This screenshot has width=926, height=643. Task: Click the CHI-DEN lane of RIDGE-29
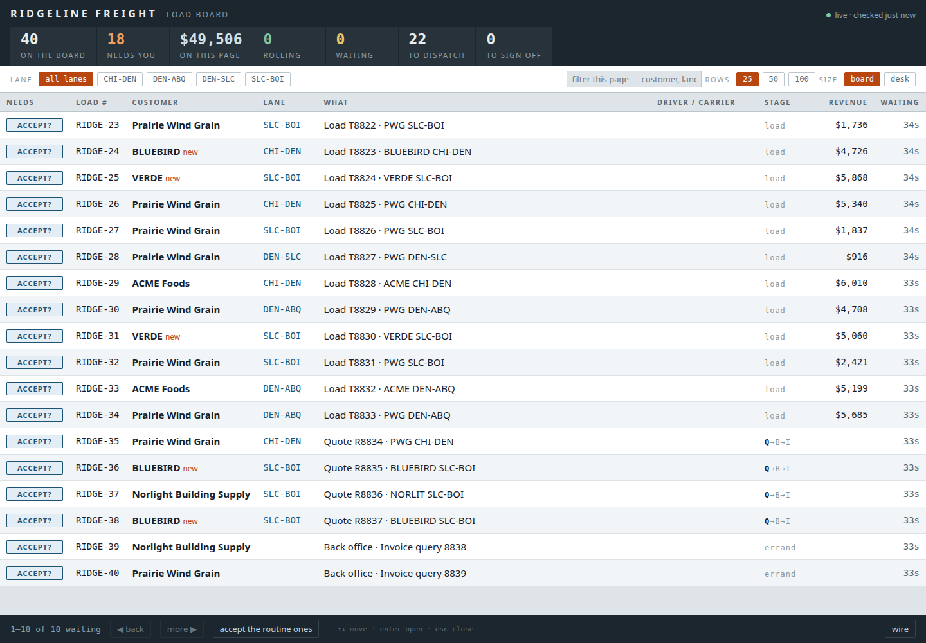282,284
